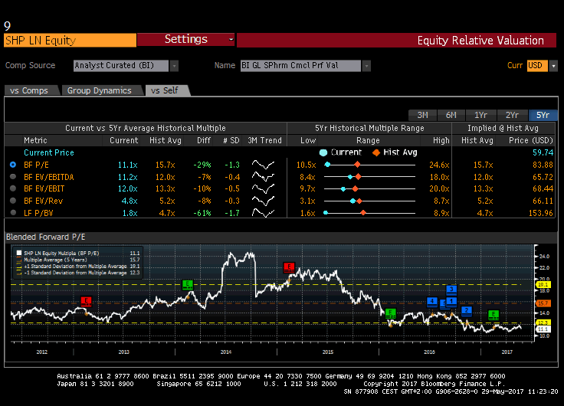Click the Analyst Curated (BI) field
The height and width of the screenshot is (406, 564).
121,66
